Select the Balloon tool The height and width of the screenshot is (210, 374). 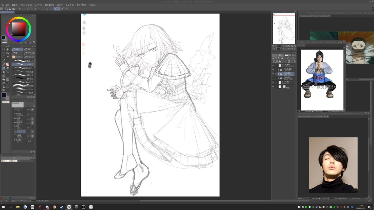[x=7, y=87]
